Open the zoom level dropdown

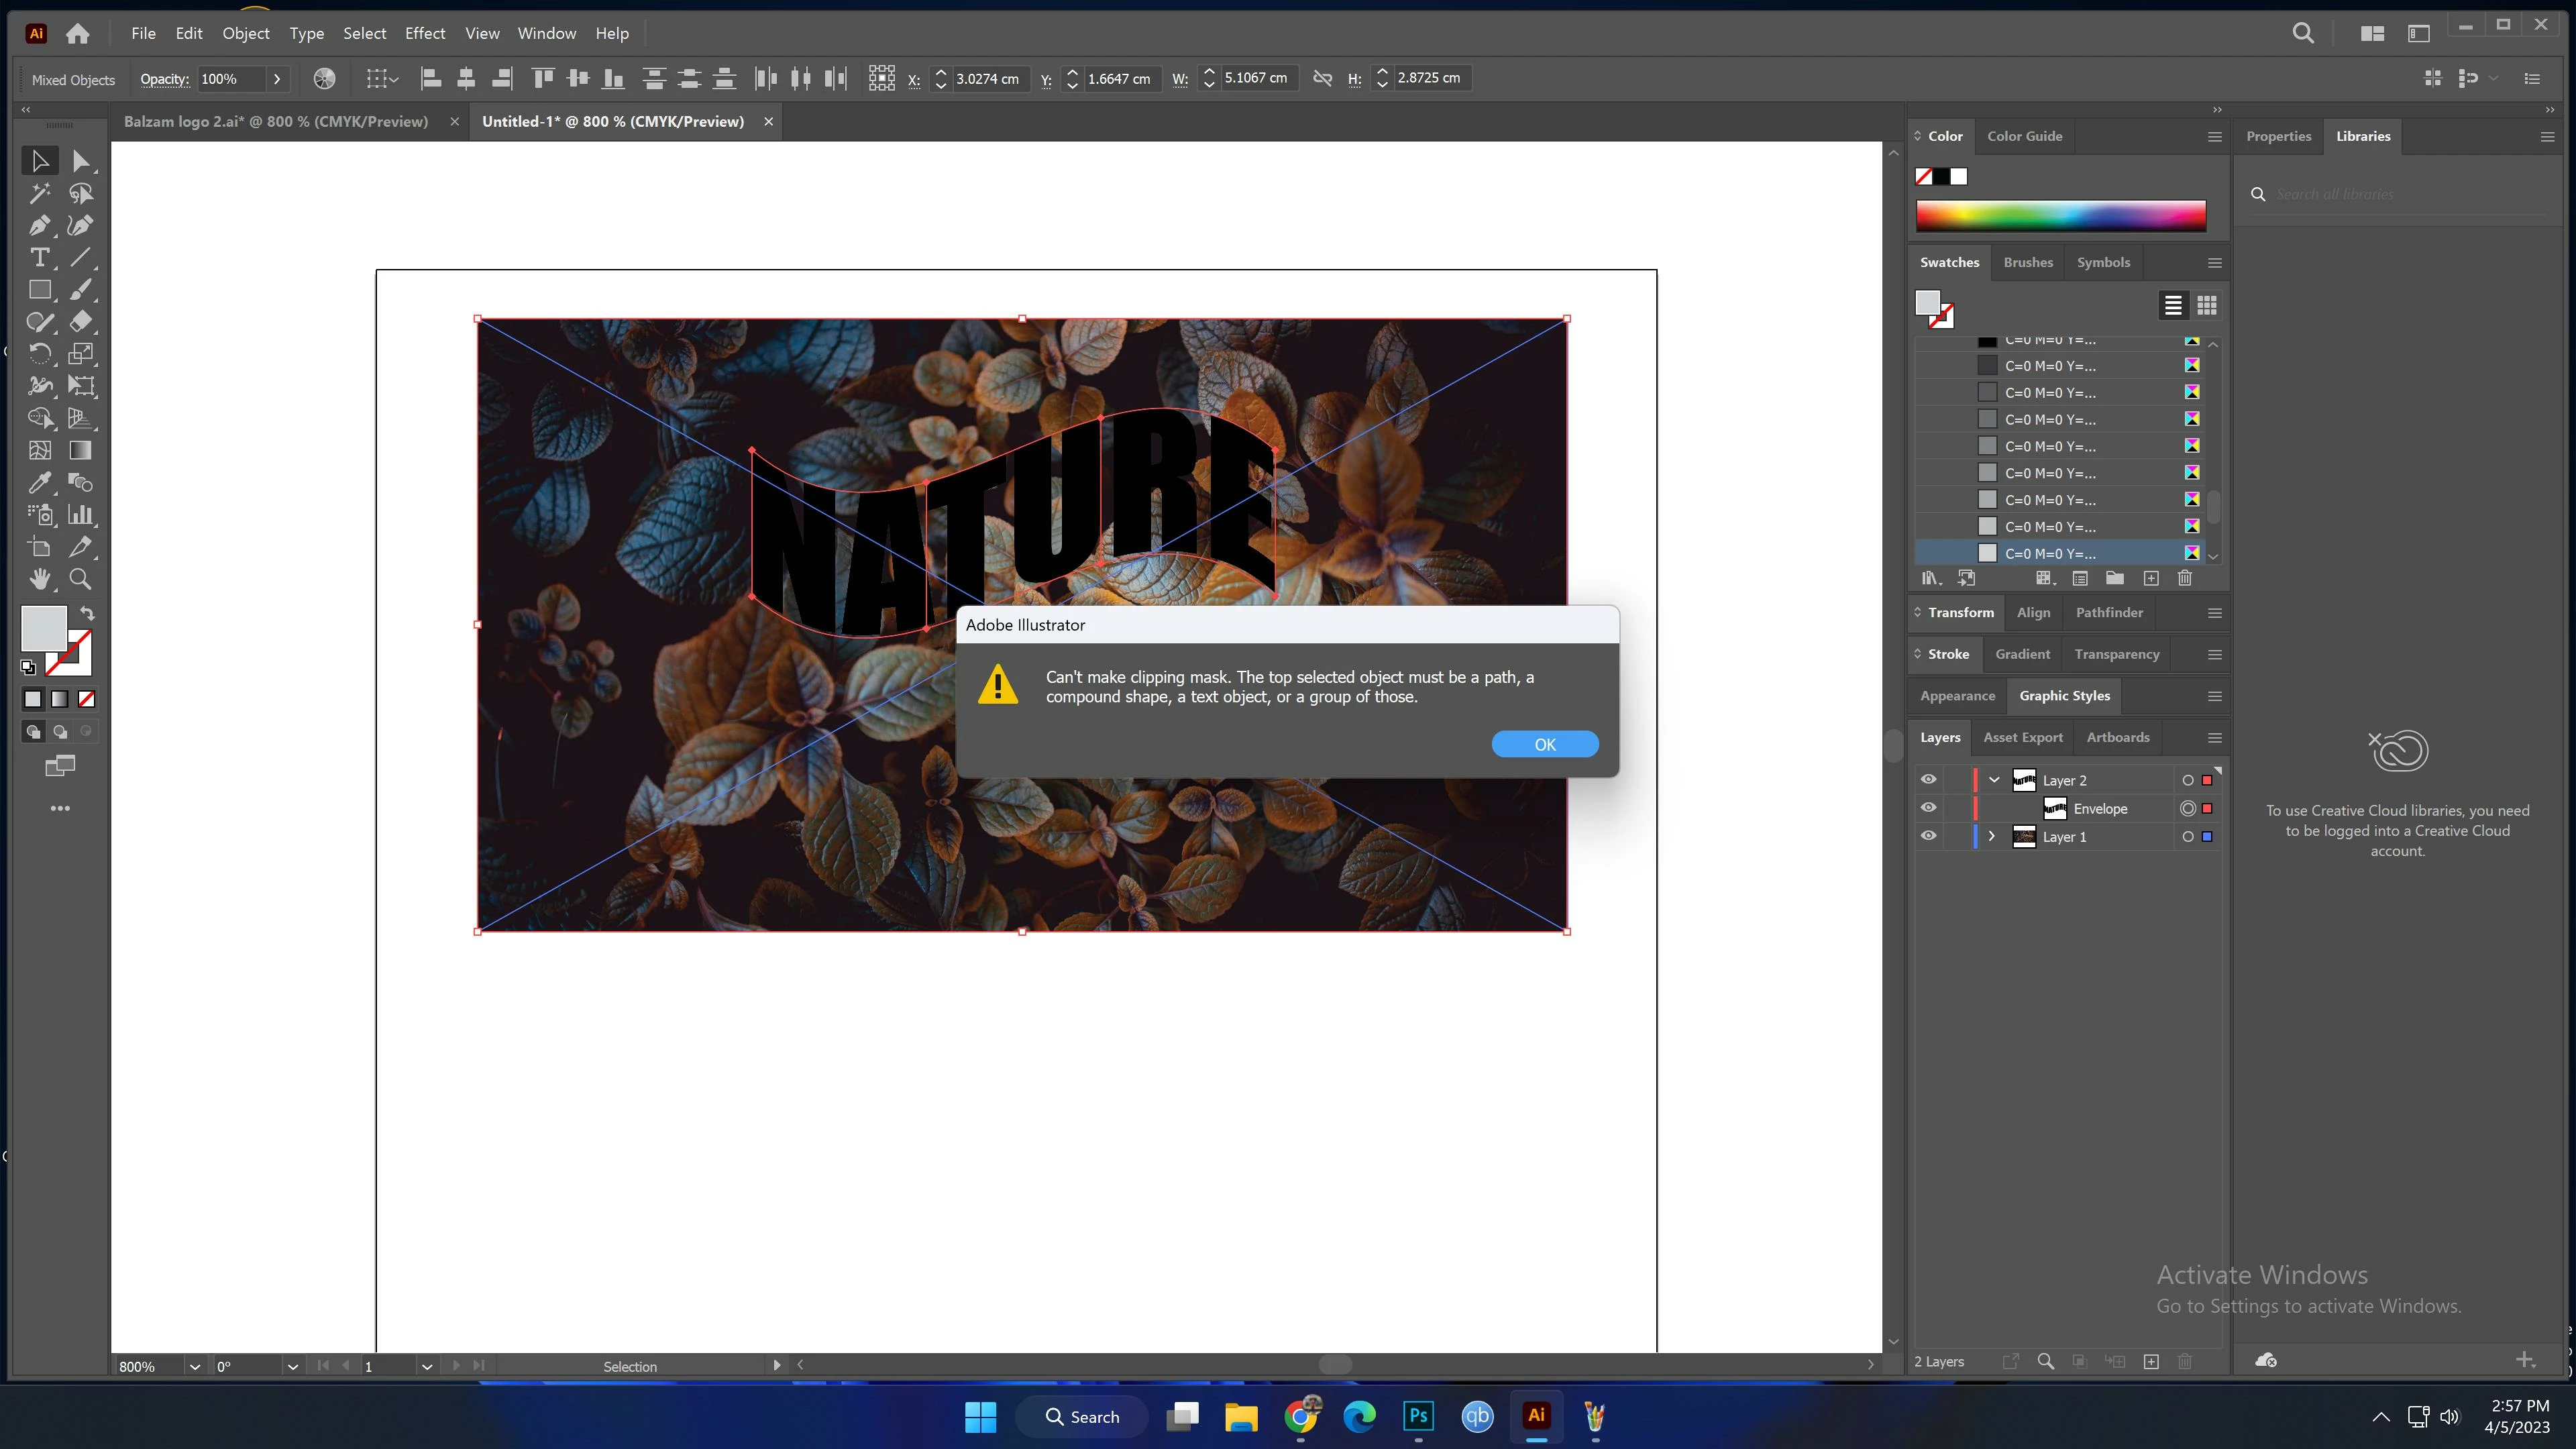(195, 1366)
